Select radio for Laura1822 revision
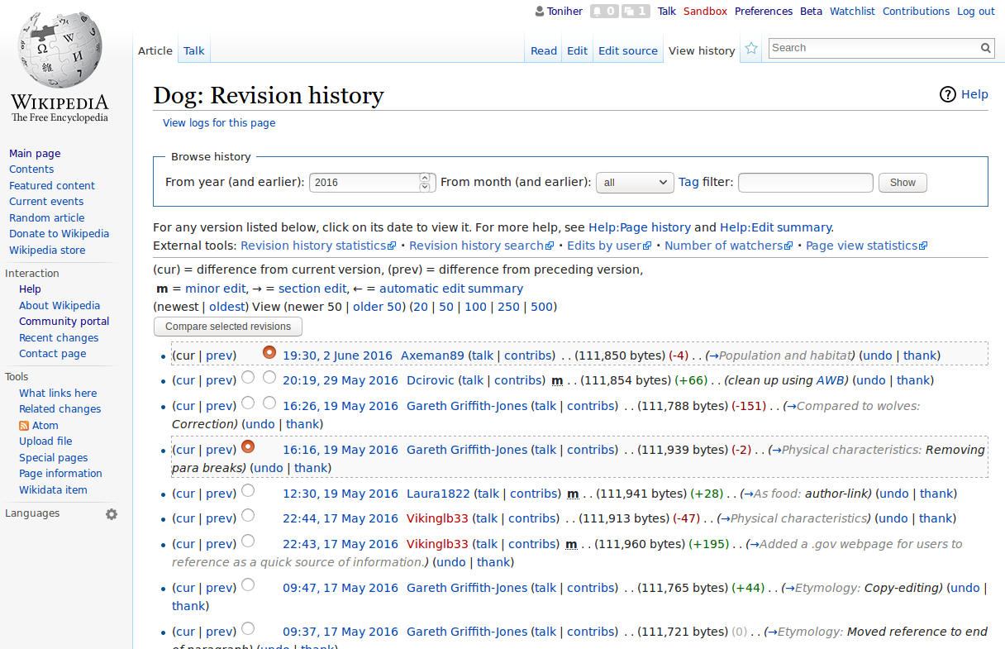The image size is (1005, 649). [x=248, y=491]
